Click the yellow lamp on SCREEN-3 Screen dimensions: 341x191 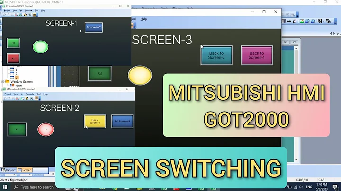pyautogui.click(x=140, y=75)
